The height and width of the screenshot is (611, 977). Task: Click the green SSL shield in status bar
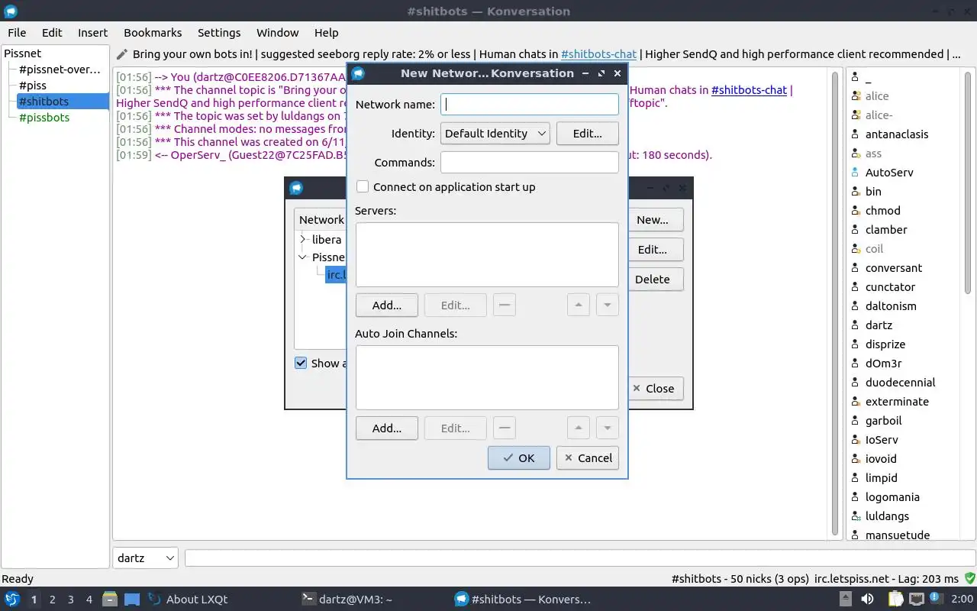coord(969,578)
